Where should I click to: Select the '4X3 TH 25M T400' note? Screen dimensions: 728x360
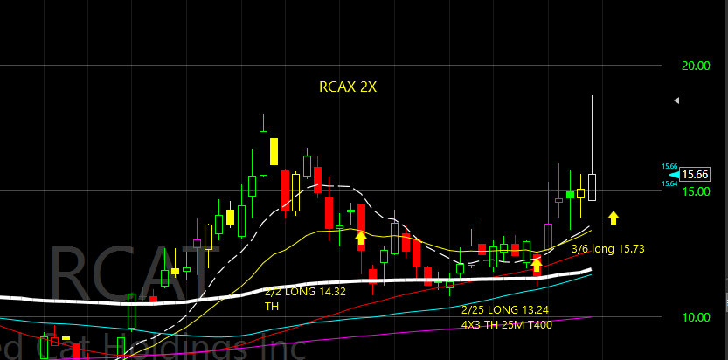pos(507,325)
